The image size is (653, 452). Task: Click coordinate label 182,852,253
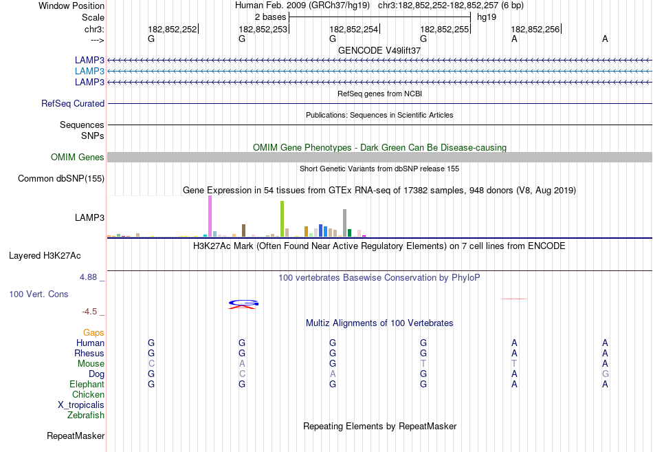point(263,29)
